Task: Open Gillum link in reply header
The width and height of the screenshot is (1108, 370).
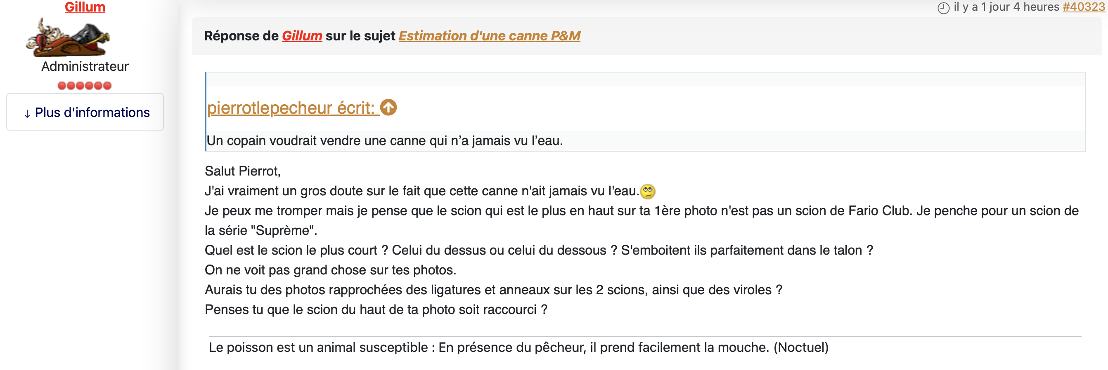Action: pyautogui.click(x=302, y=35)
